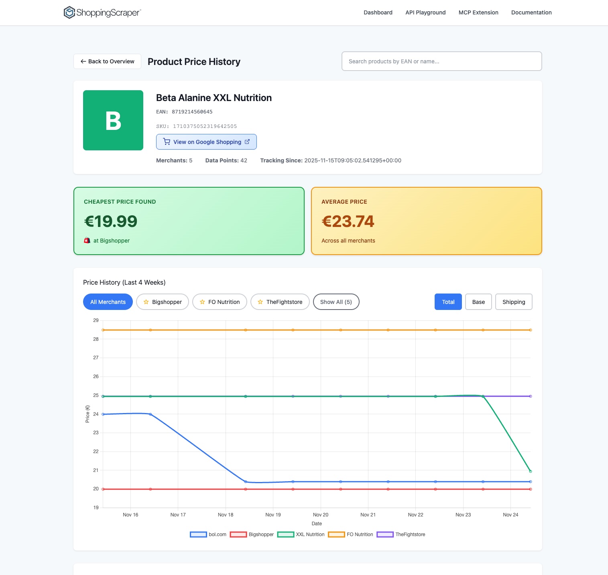Click the average price €23.74
Image resolution: width=608 pixels, height=575 pixels.
pyautogui.click(x=348, y=221)
